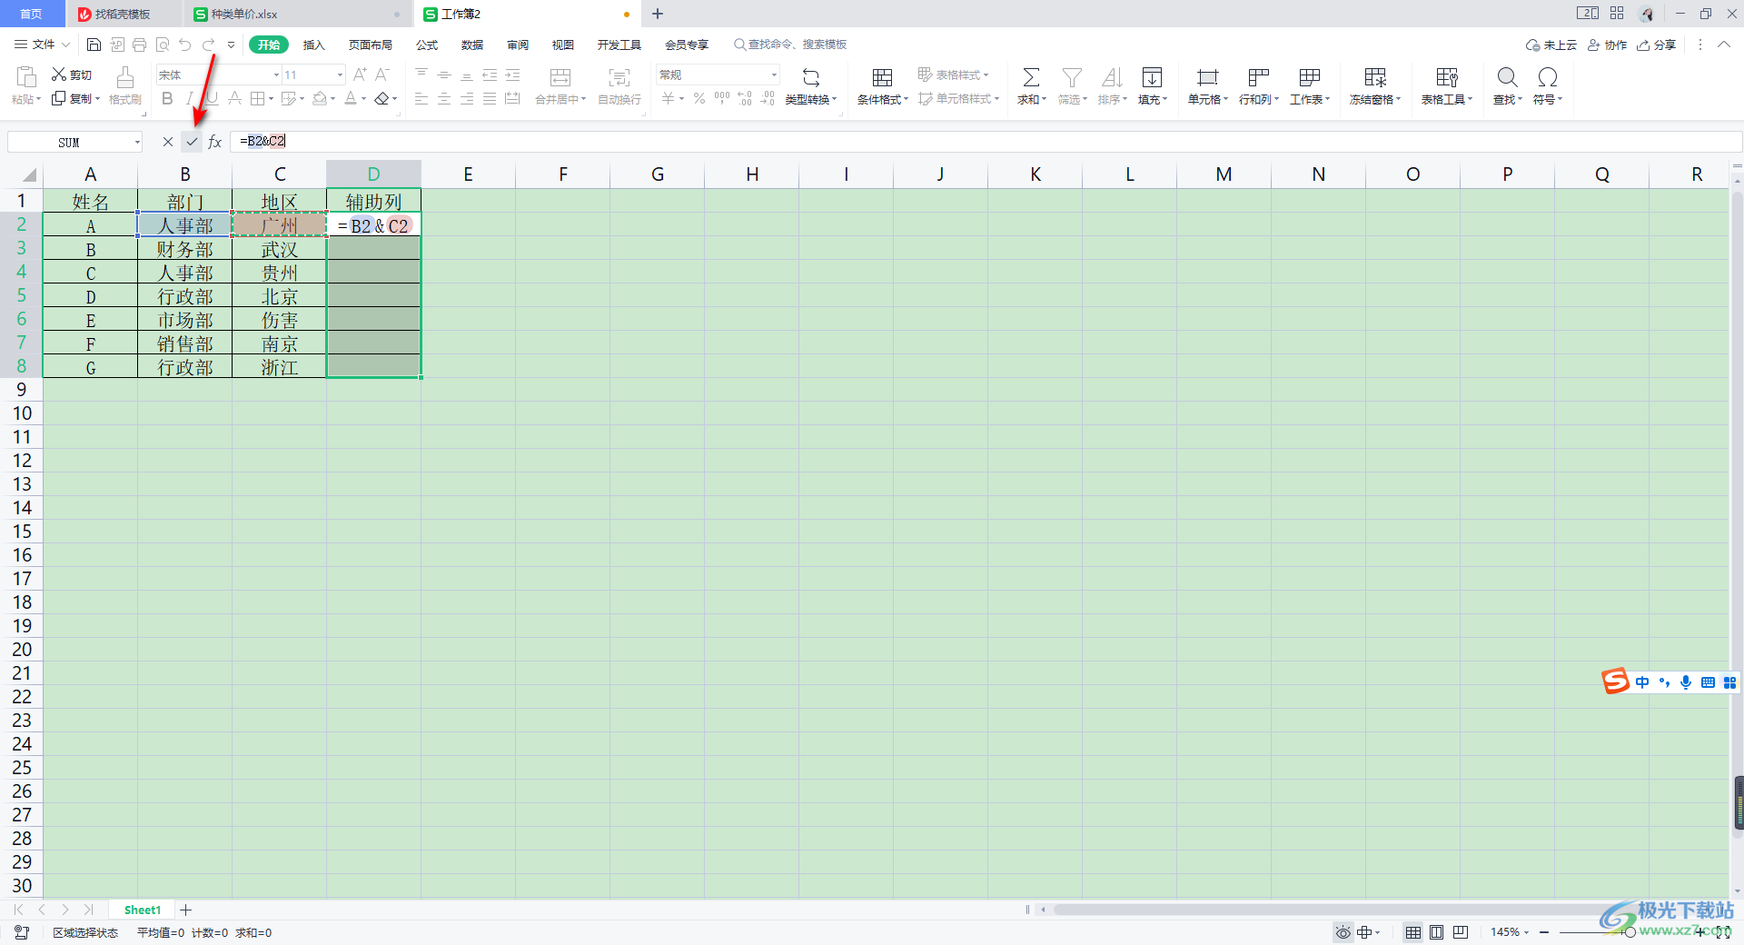Click the Share (分享) button
Screen dimensions: 1744x945
1657,45
